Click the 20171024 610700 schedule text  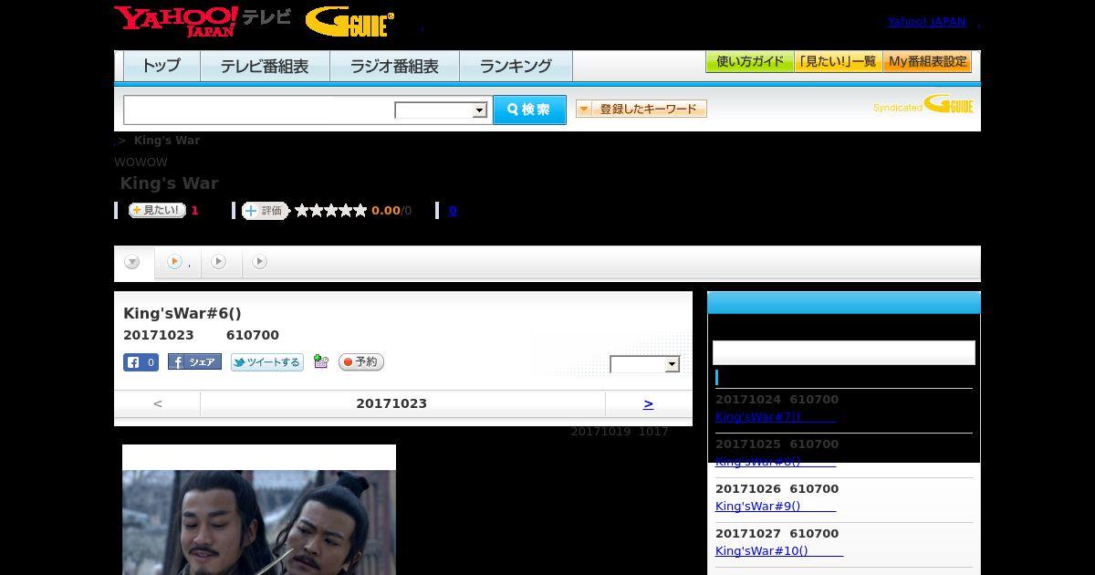coord(777,400)
